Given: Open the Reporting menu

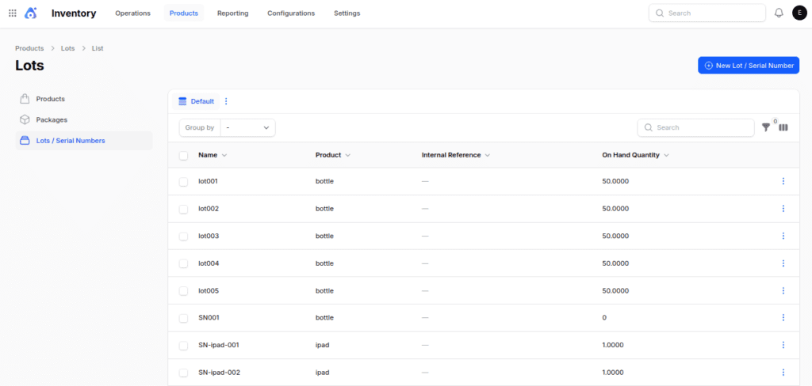Looking at the screenshot, I should [x=232, y=13].
